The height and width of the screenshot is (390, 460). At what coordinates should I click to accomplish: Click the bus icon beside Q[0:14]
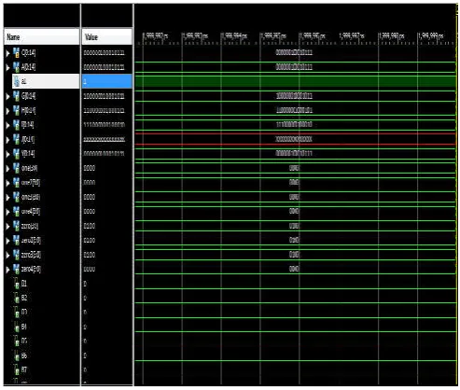16,53
